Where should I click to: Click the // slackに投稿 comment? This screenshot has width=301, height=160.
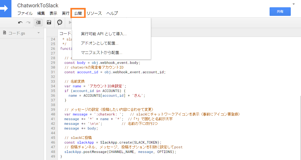(x=78, y=138)
